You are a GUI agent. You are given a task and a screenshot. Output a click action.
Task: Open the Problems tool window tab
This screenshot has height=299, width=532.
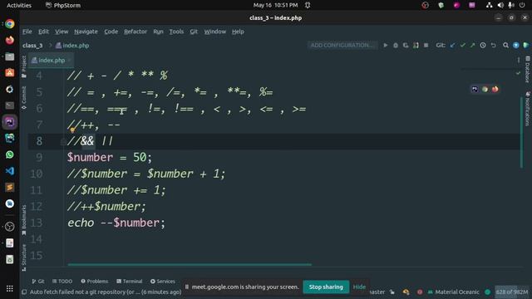94,282
